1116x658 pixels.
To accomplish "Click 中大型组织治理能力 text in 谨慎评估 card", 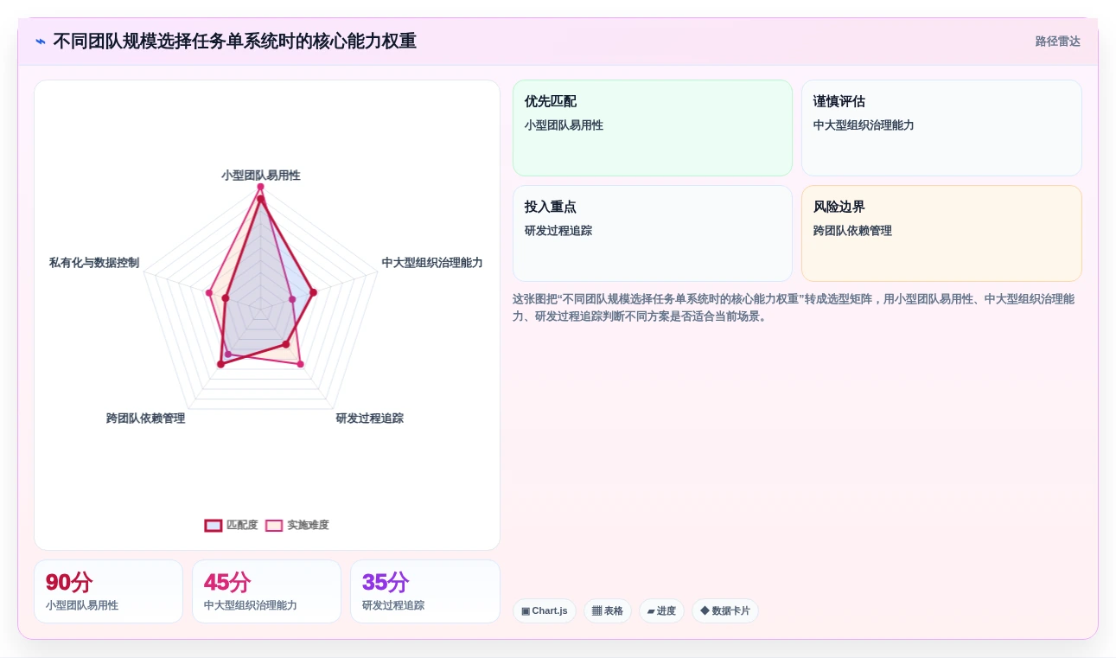I will point(864,125).
